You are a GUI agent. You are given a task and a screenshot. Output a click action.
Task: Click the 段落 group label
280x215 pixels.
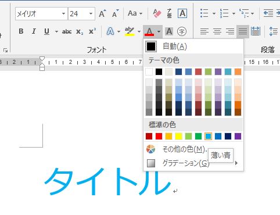coord(268,50)
